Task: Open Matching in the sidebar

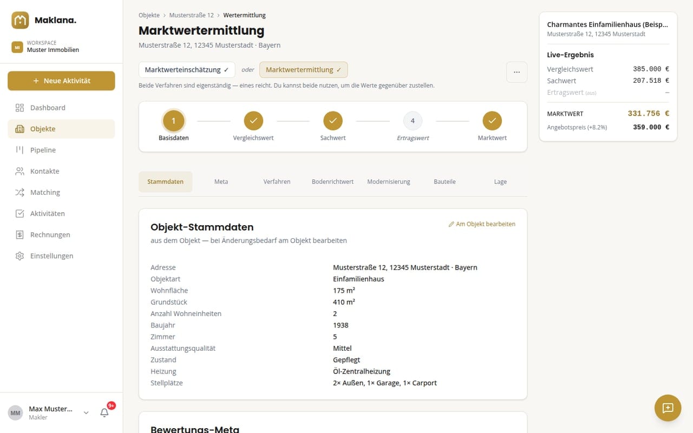Action: pyautogui.click(x=61, y=192)
